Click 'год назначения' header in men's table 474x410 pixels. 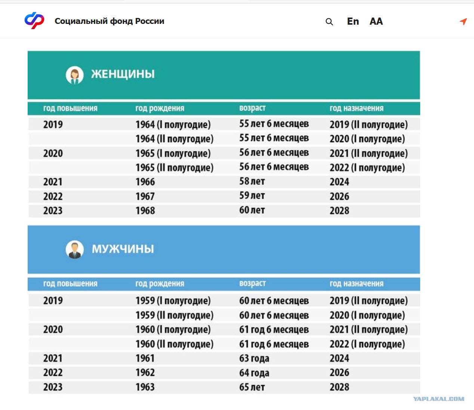click(x=357, y=284)
